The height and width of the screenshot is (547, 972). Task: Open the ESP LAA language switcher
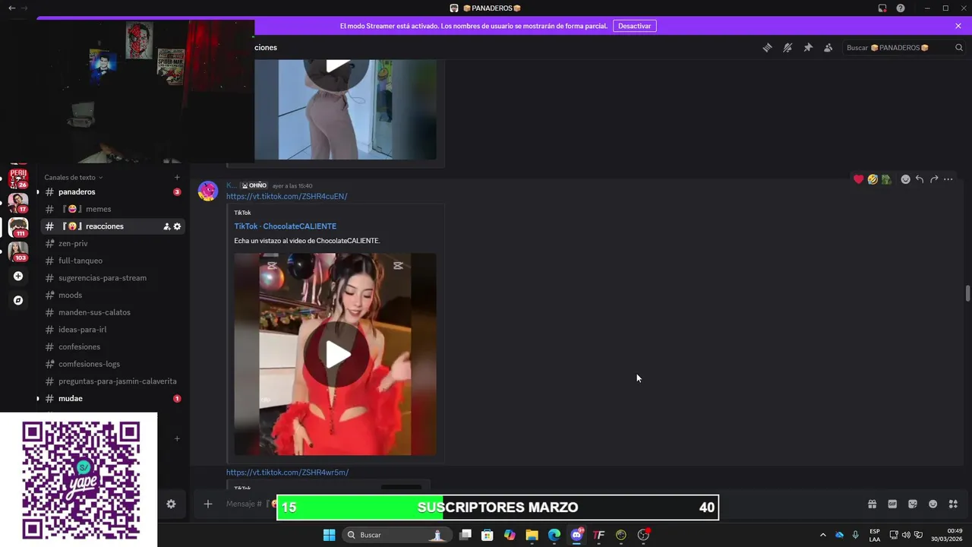pyautogui.click(x=875, y=535)
